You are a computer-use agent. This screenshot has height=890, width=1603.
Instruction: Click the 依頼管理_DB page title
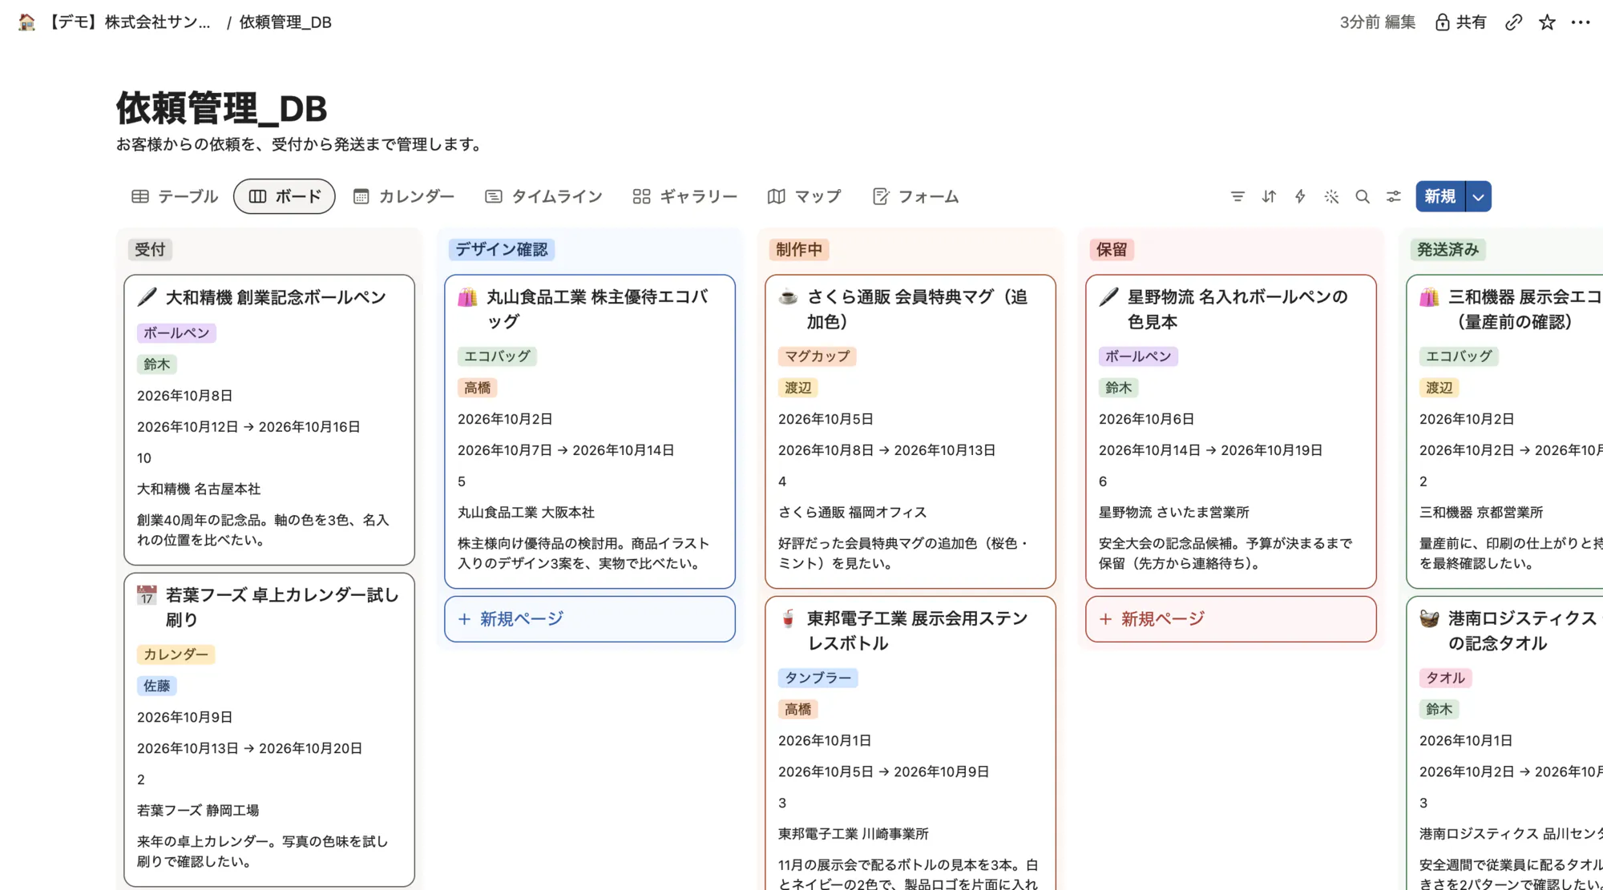coord(221,108)
